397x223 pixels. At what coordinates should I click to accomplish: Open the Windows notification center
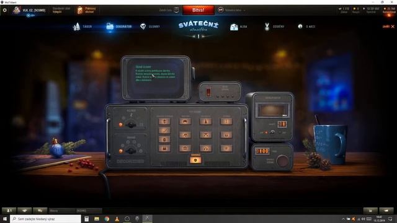click(390, 219)
